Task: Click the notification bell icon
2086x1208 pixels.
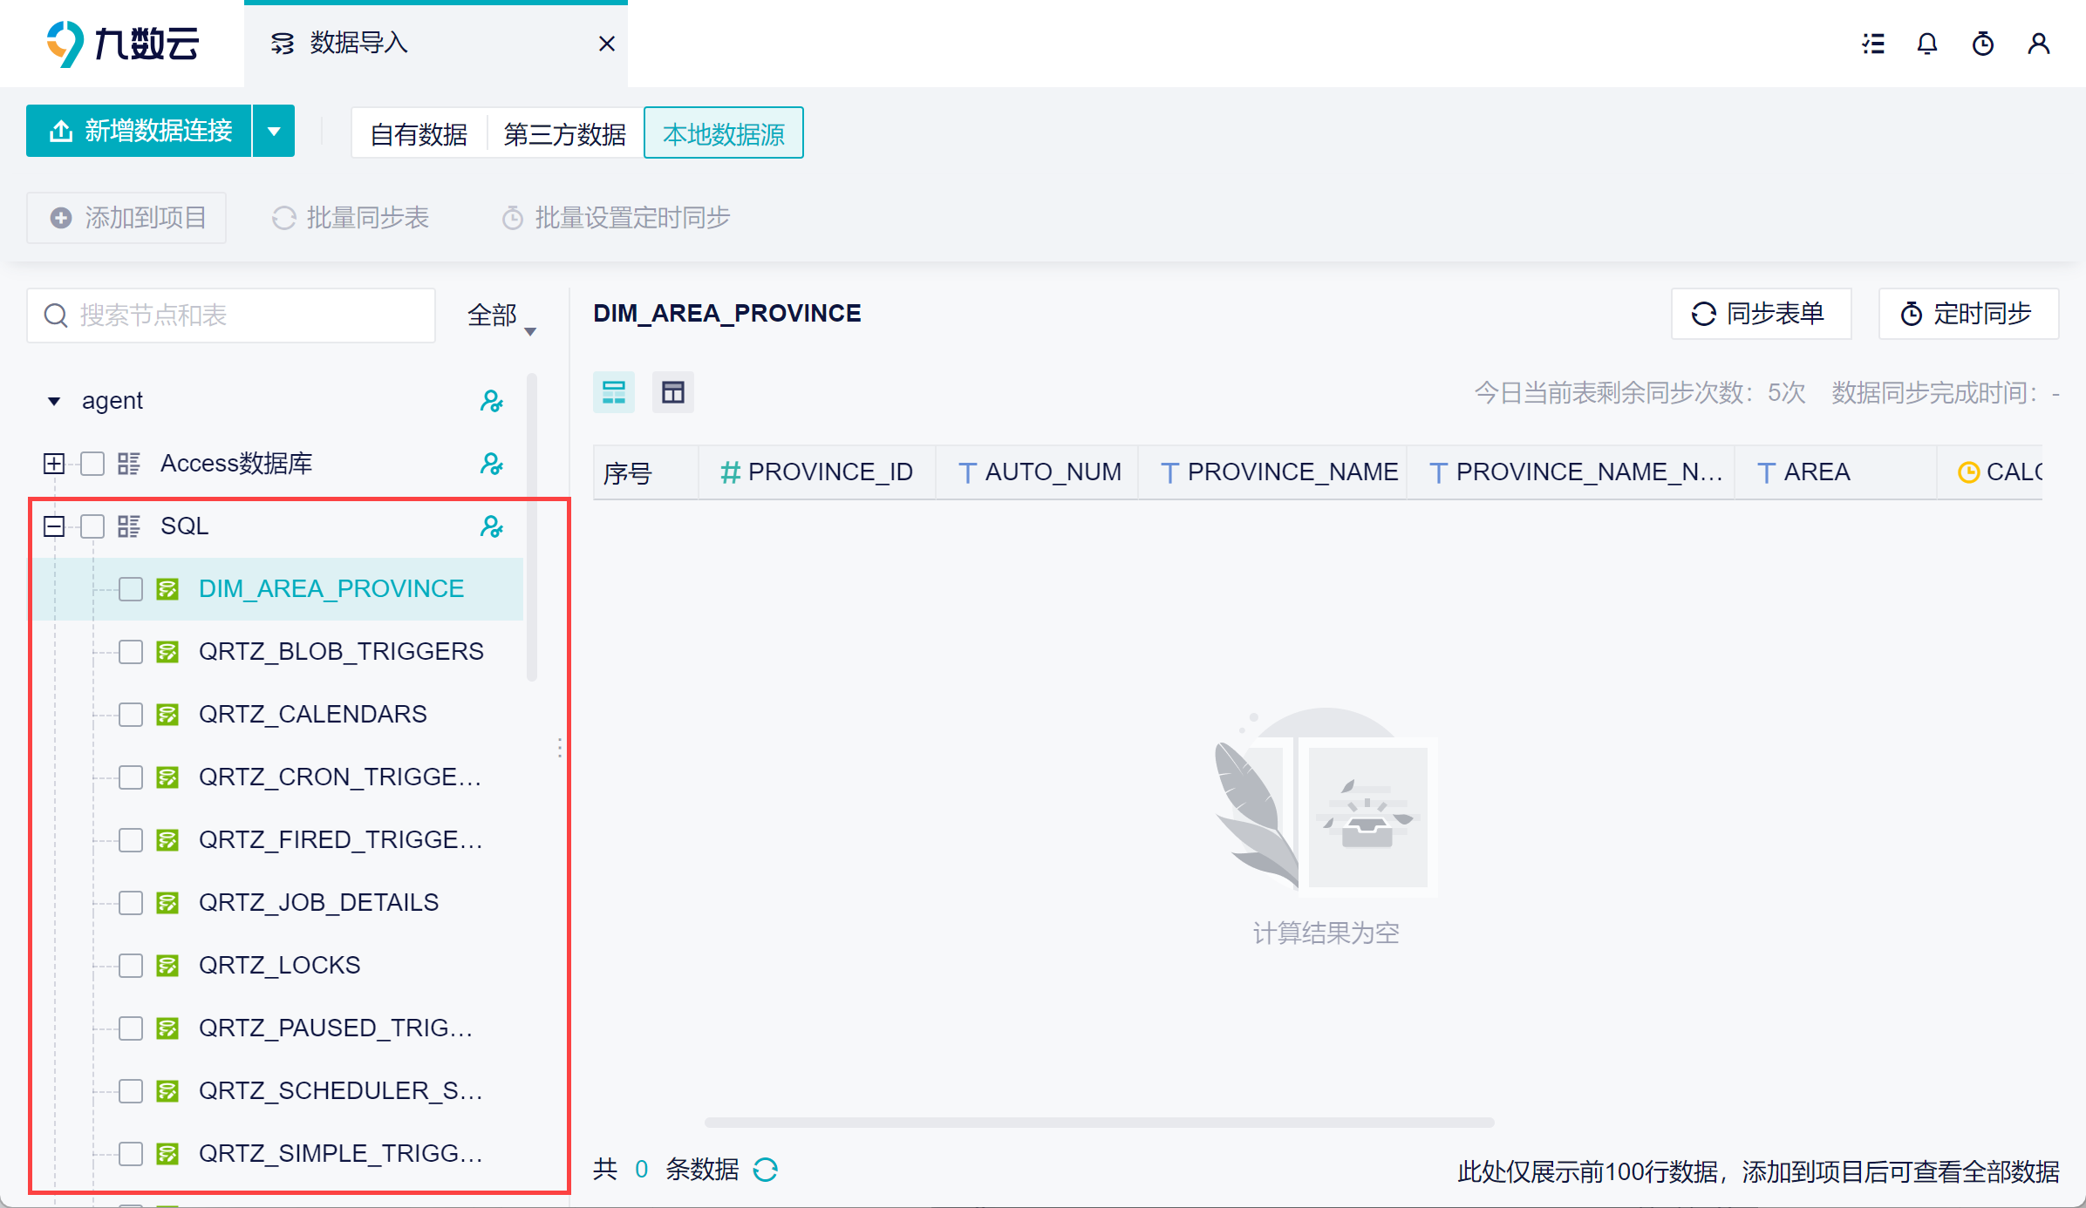Action: [x=1927, y=44]
